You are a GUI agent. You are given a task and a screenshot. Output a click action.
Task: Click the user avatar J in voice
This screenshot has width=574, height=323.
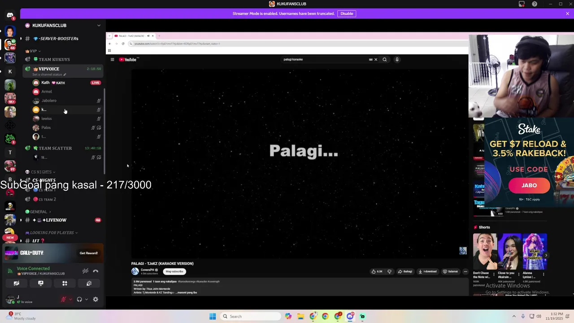10,299
